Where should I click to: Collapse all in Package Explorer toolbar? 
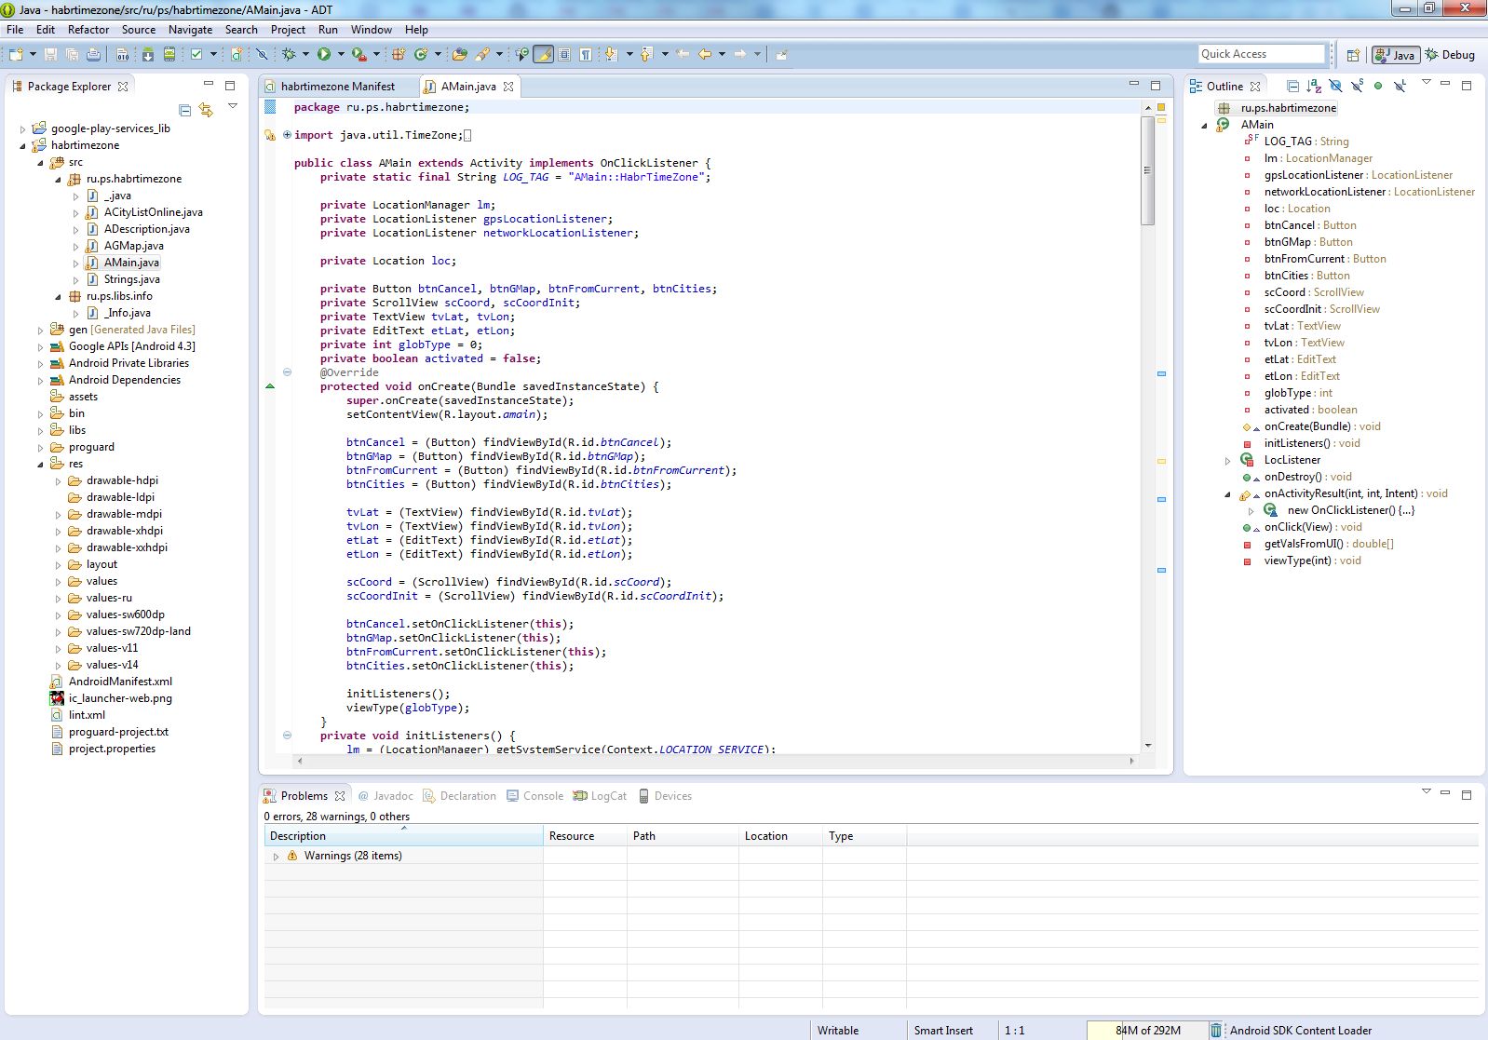tap(184, 110)
